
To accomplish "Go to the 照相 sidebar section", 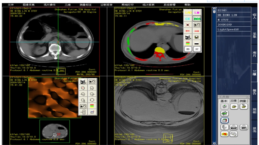I will click(x=254, y=111).
